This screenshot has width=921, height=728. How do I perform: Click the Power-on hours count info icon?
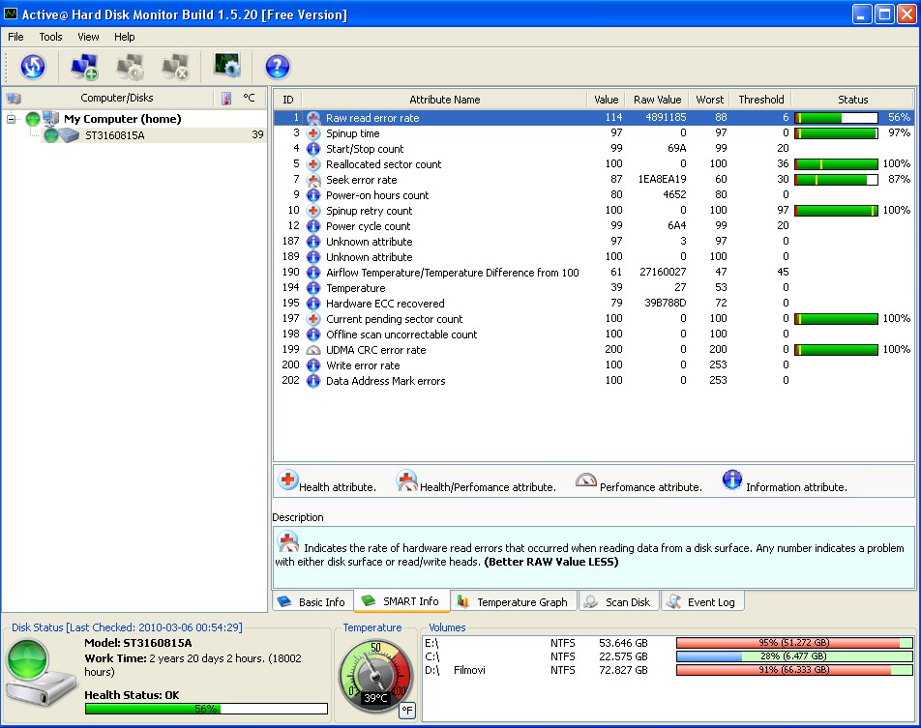(313, 195)
